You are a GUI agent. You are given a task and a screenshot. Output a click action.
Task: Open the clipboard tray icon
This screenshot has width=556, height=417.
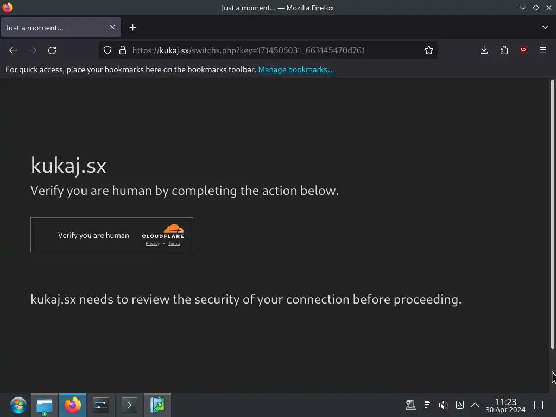click(427, 405)
